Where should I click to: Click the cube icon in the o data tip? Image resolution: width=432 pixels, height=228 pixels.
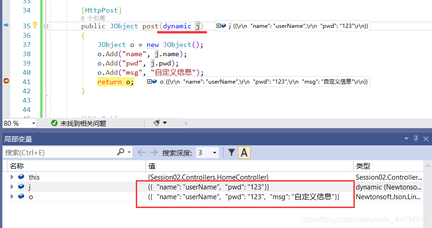coord(154,81)
